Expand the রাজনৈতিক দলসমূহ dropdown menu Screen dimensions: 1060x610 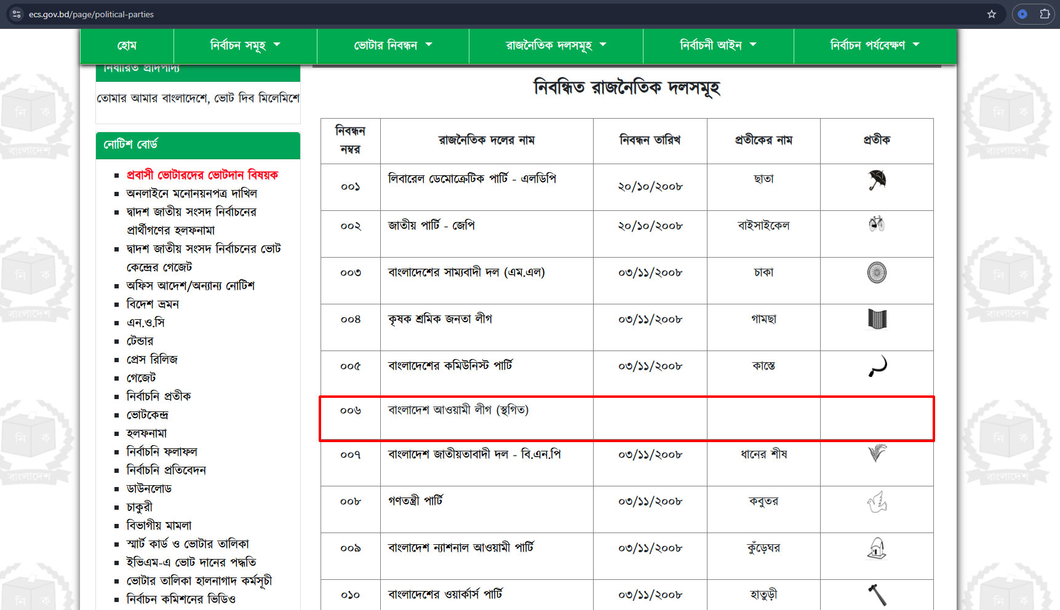point(556,45)
